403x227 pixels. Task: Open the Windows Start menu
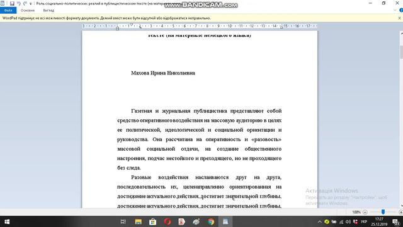[7, 221]
